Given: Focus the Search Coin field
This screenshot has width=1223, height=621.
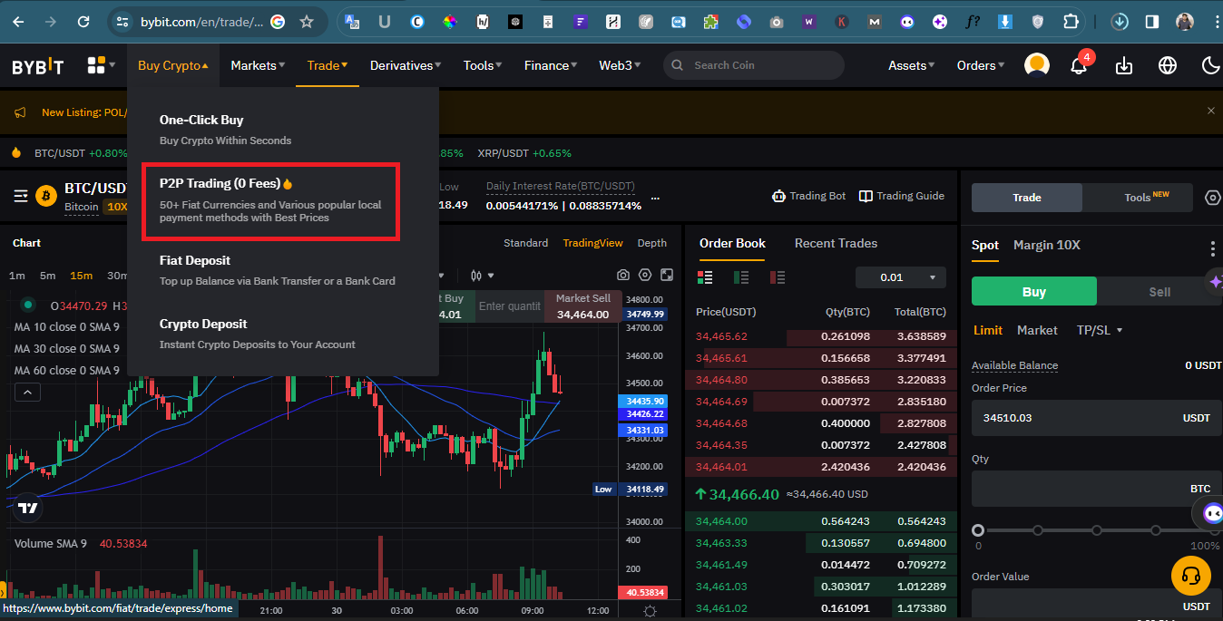Looking at the screenshot, I should pos(754,65).
